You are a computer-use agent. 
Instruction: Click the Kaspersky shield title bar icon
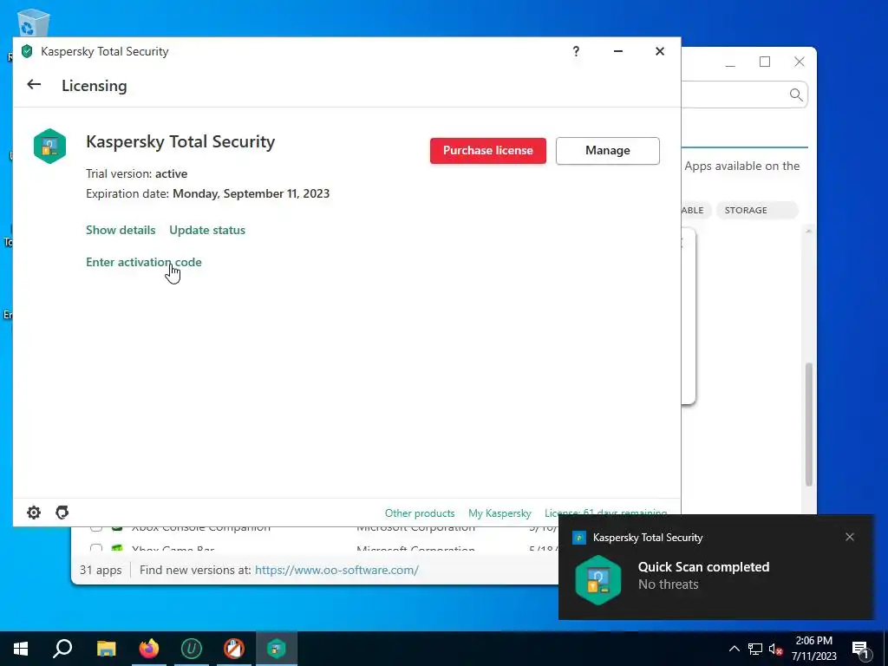(x=27, y=51)
